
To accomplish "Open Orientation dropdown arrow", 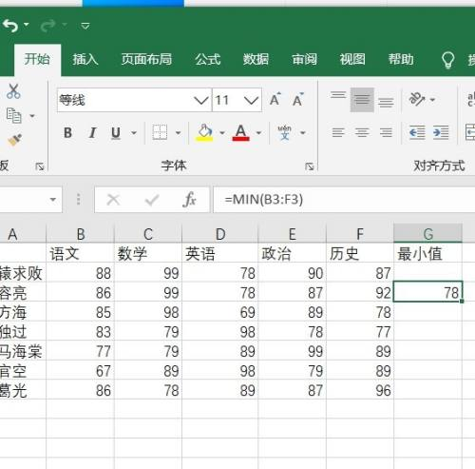I will click(432, 100).
